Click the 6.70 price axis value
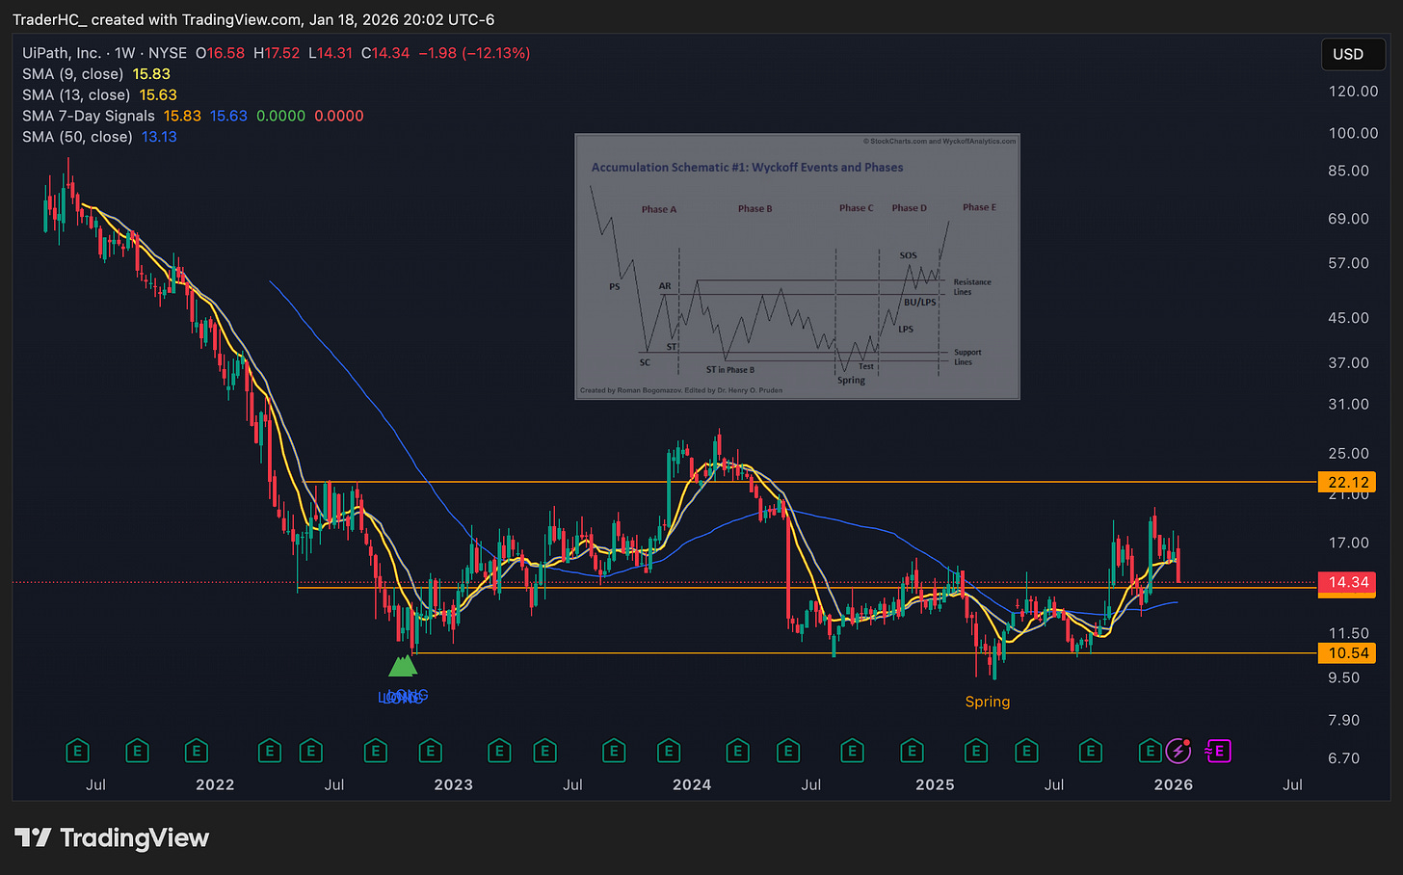 pyautogui.click(x=1343, y=759)
